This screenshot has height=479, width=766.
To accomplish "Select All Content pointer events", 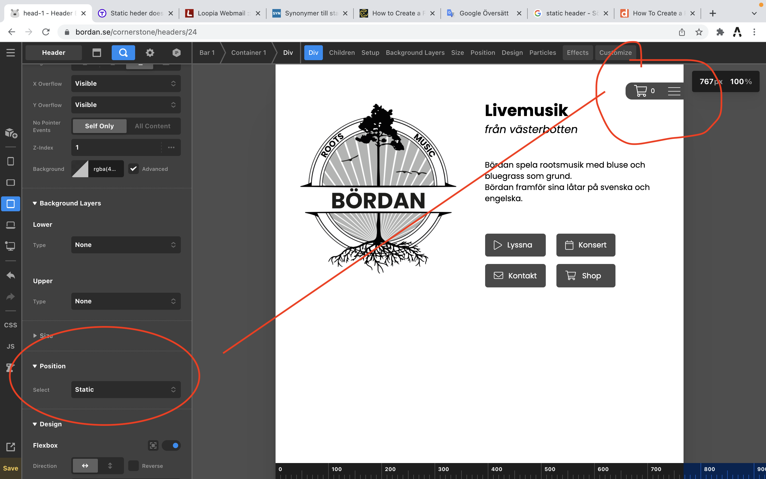I will [153, 126].
